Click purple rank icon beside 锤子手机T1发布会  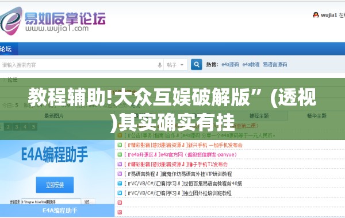(x=120, y=164)
